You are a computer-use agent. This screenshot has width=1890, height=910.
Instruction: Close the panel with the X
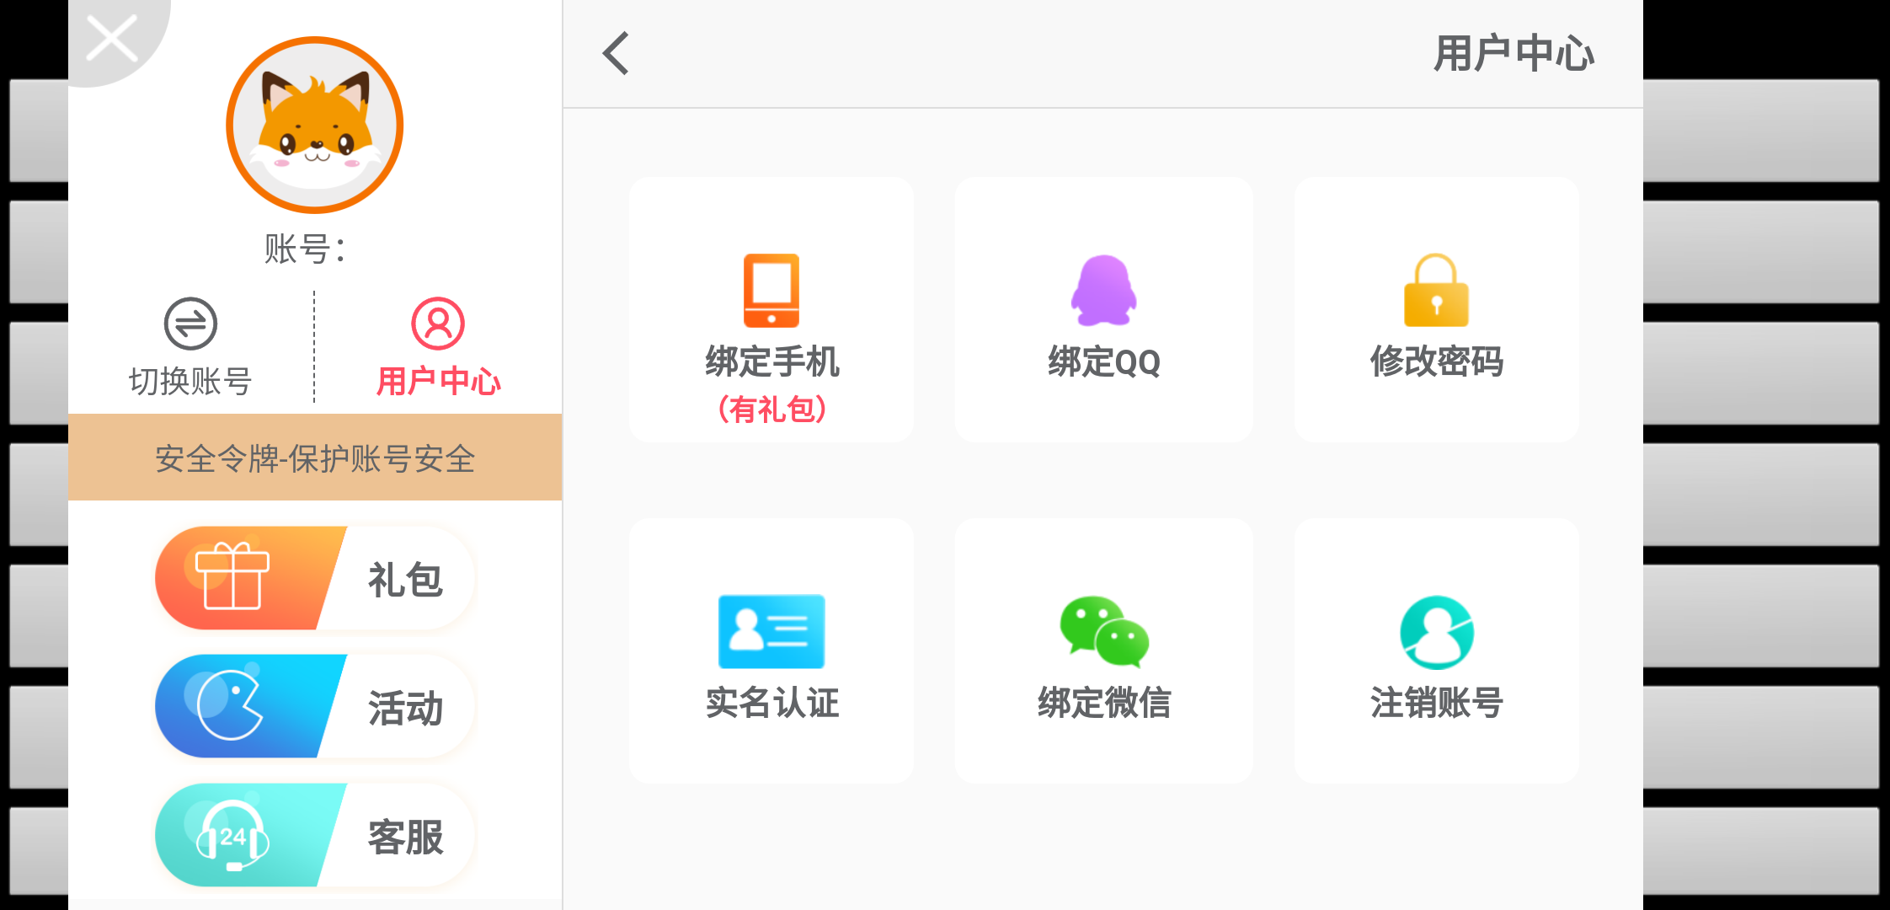[x=109, y=36]
